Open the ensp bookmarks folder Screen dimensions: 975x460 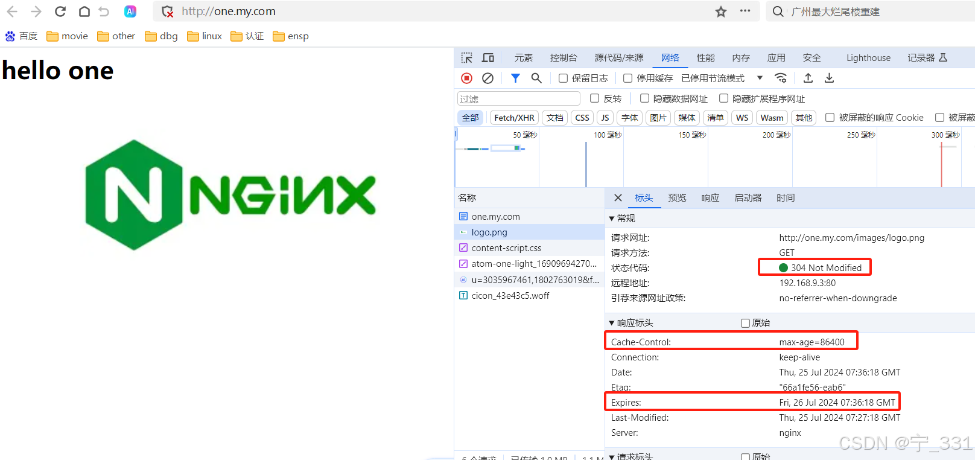[291, 36]
